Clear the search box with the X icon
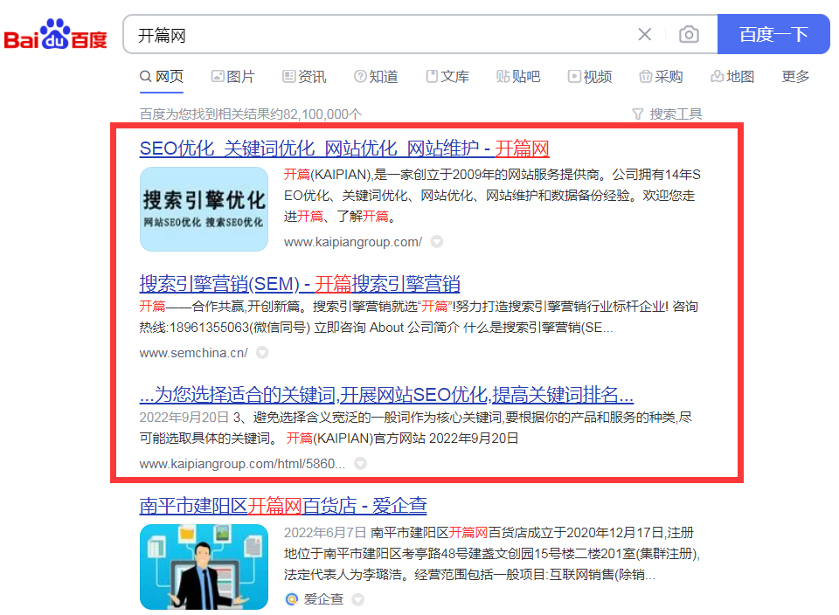This screenshot has height=615, width=839. click(645, 35)
